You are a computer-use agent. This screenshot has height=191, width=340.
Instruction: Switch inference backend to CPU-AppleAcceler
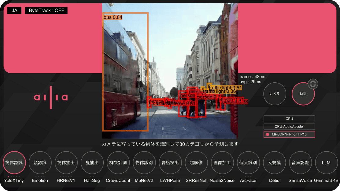[x=289, y=126]
